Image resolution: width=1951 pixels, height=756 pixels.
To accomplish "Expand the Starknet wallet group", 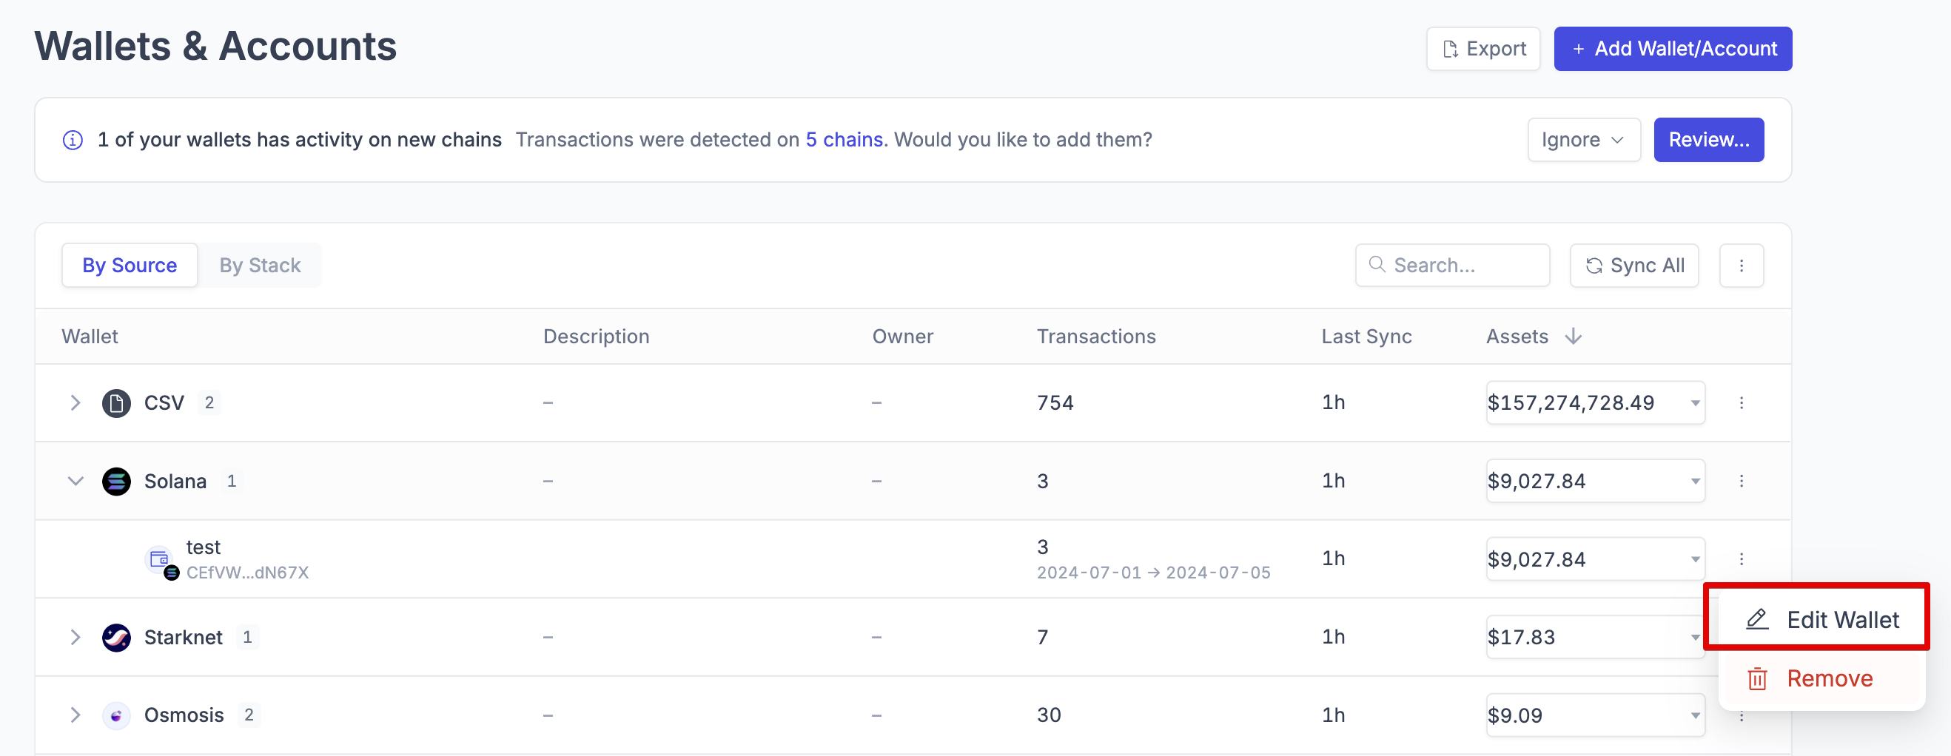I will click(75, 637).
